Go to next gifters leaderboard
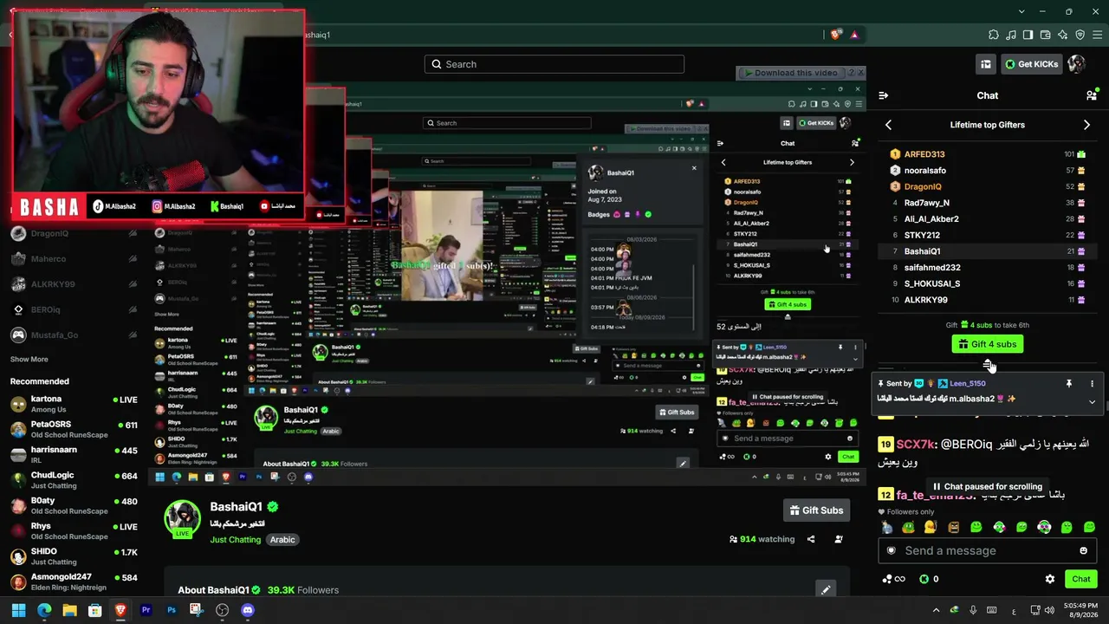Viewport: 1109px width, 624px height. 1086,125
